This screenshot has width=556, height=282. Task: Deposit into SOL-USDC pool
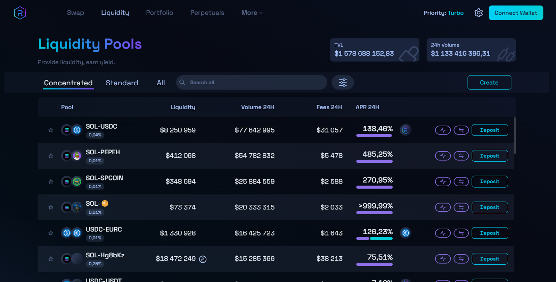point(490,130)
